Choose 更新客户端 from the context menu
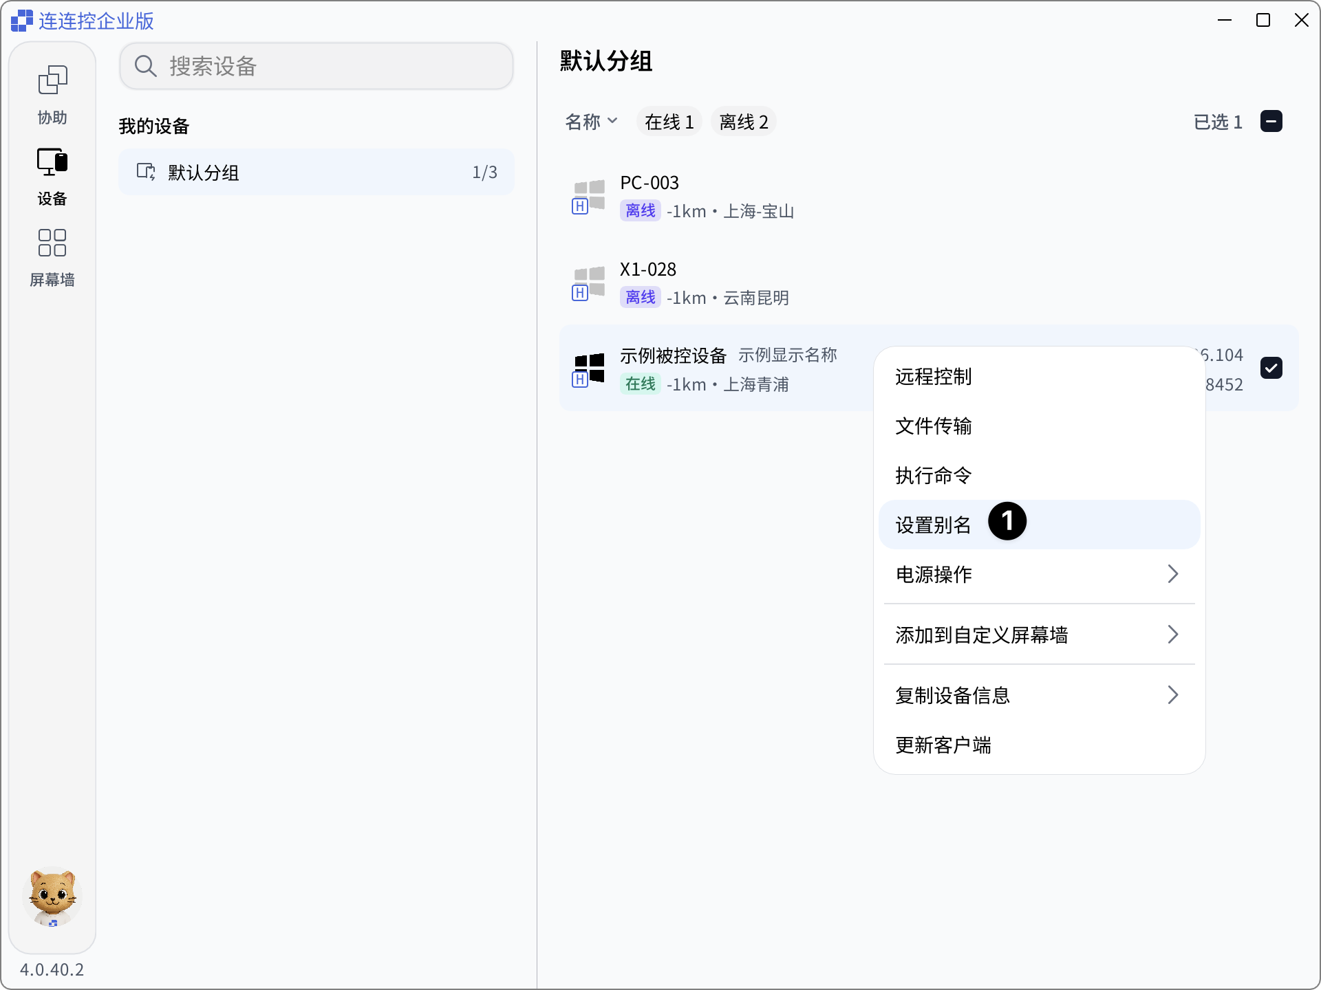 tap(1039, 745)
